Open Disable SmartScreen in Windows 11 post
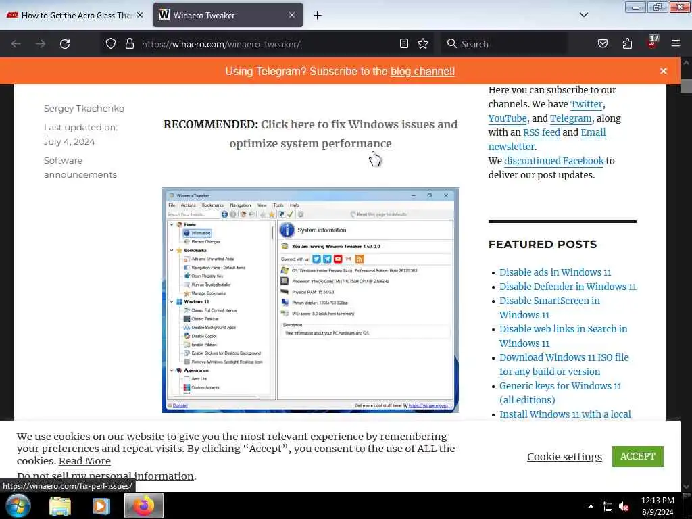 pyautogui.click(x=549, y=307)
